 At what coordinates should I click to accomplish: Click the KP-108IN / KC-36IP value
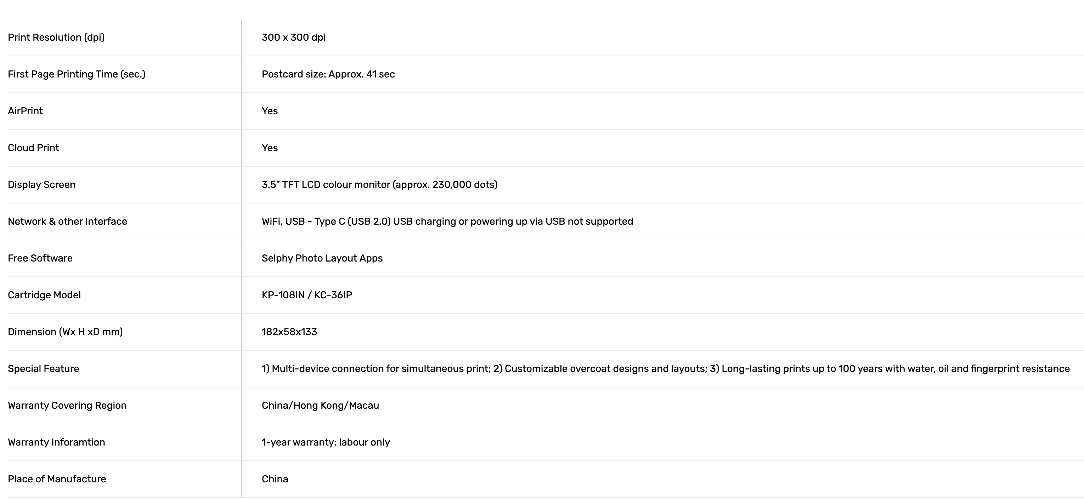[x=307, y=295]
